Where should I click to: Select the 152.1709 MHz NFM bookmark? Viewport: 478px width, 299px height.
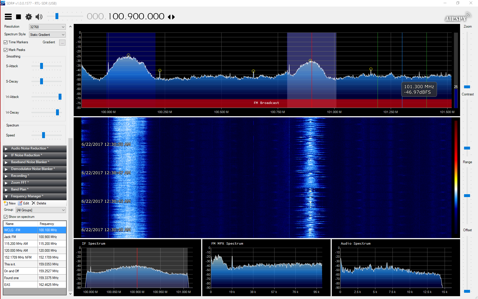point(35,257)
